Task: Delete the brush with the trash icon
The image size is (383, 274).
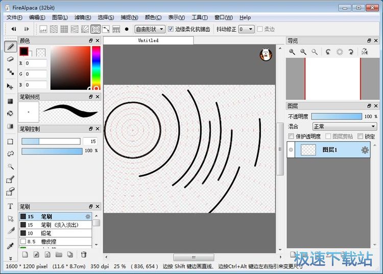Action: pos(84,254)
